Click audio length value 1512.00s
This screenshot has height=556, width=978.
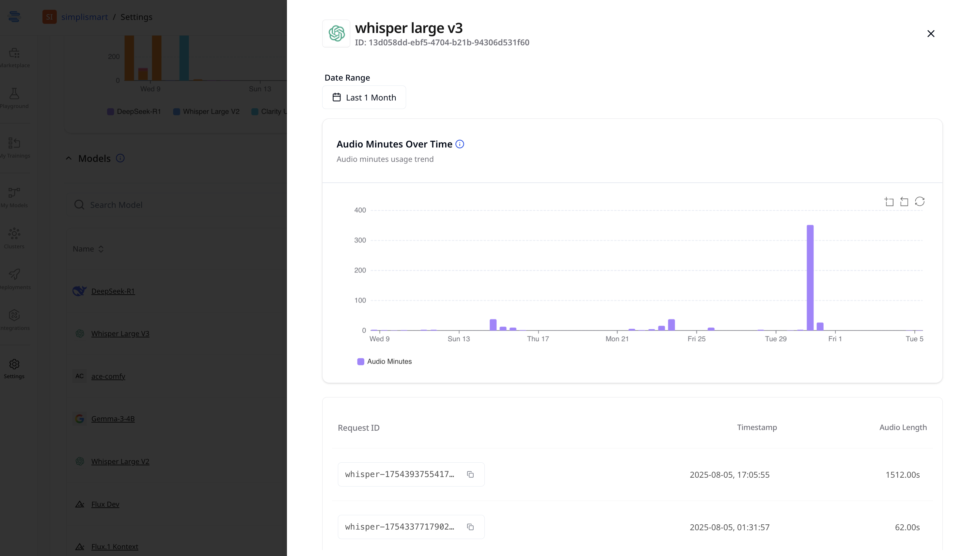pyautogui.click(x=902, y=475)
